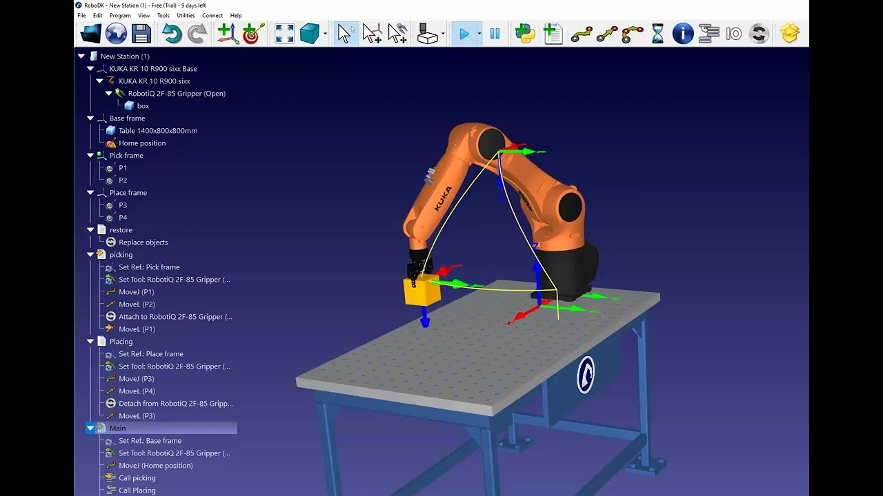Collapse the RobotiQ 2F-85 Gripper node
Viewport: 883px width, 496px height.
109,94
